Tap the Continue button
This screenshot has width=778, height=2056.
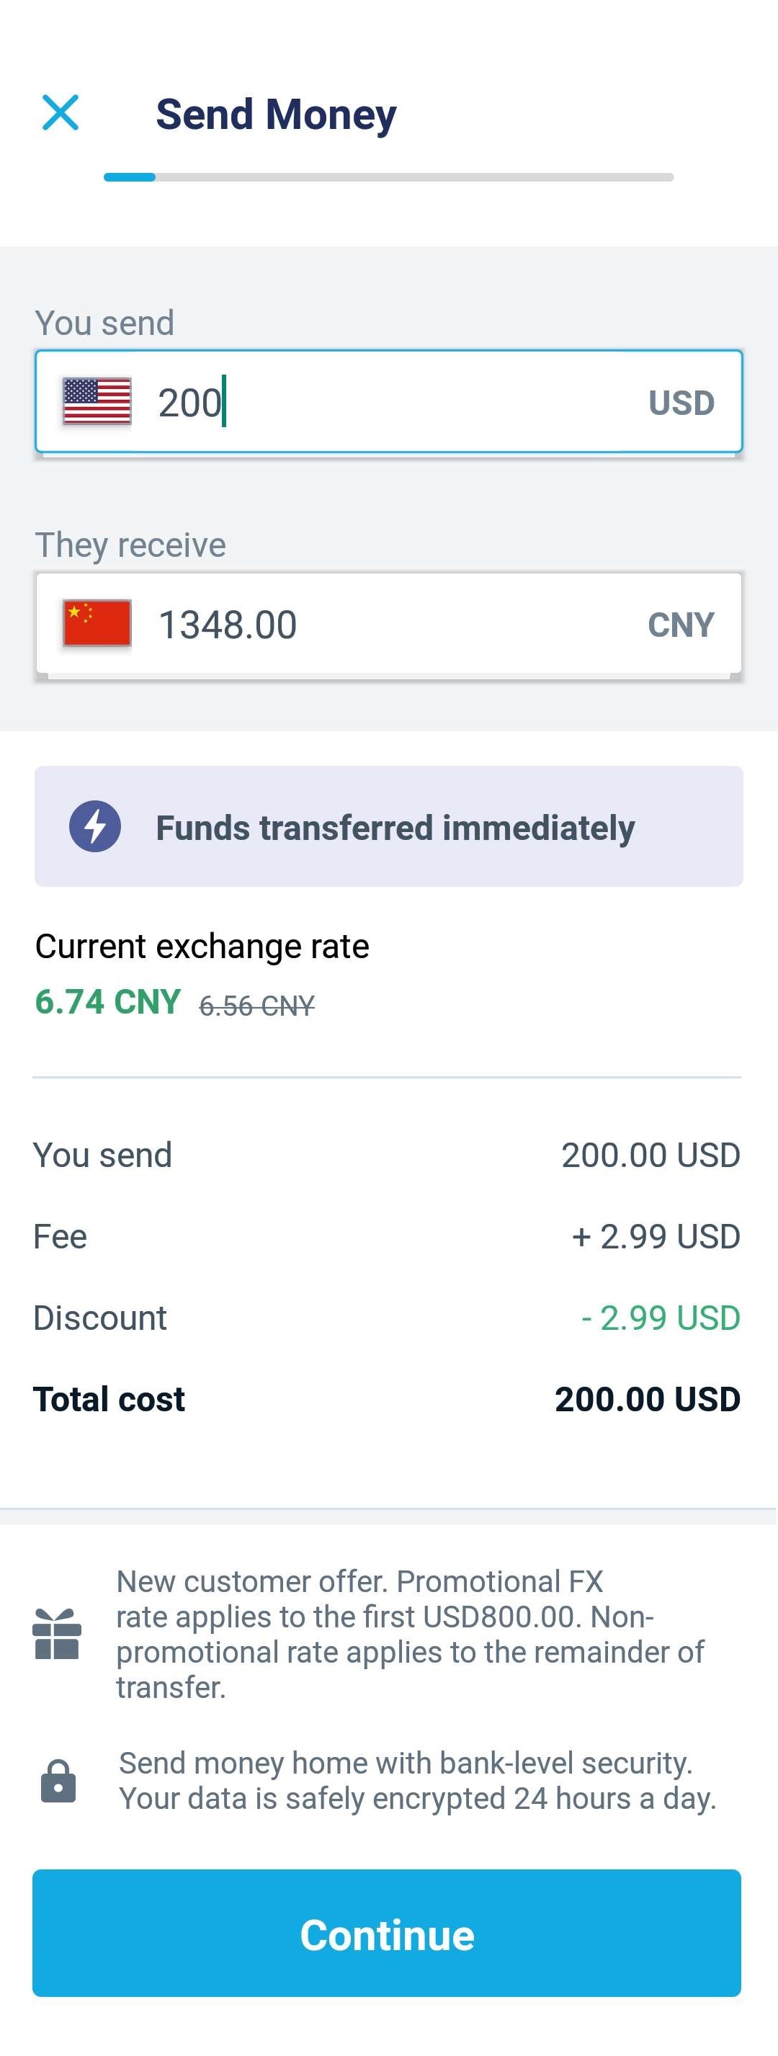click(387, 1933)
